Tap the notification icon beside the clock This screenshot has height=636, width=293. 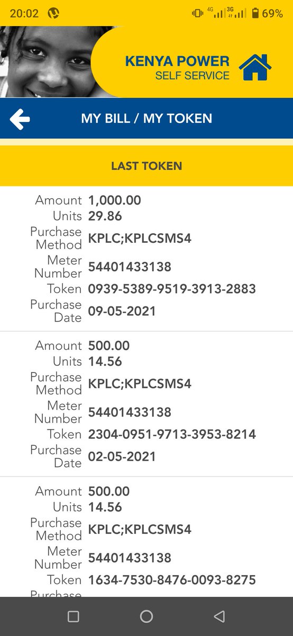pos(53,14)
